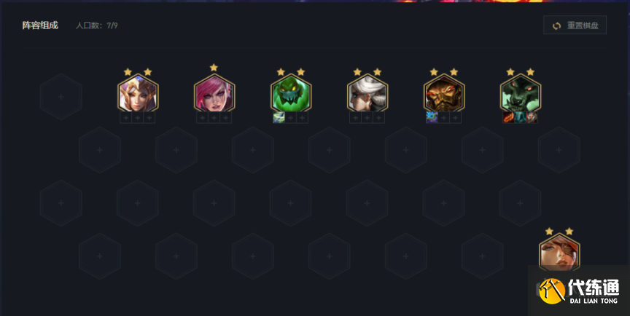The image size is (630, 316).
Task: Select the green Zac champion hexagon
Action: point(291,95)
